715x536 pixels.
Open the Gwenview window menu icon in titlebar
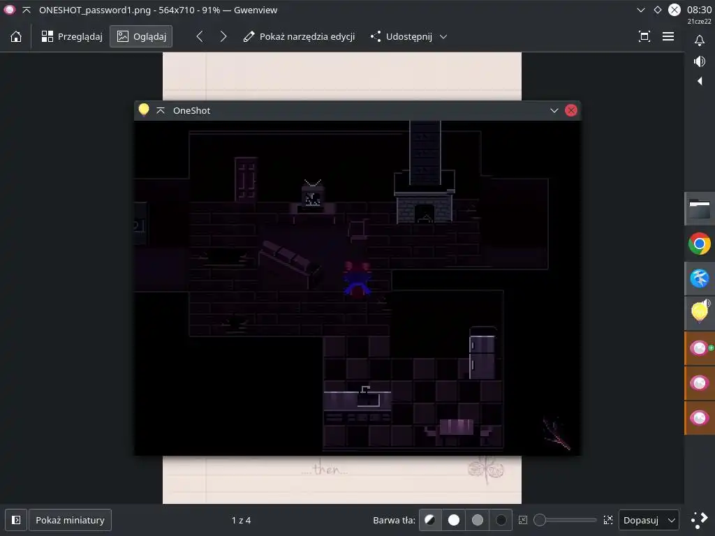tap(9, 10)
